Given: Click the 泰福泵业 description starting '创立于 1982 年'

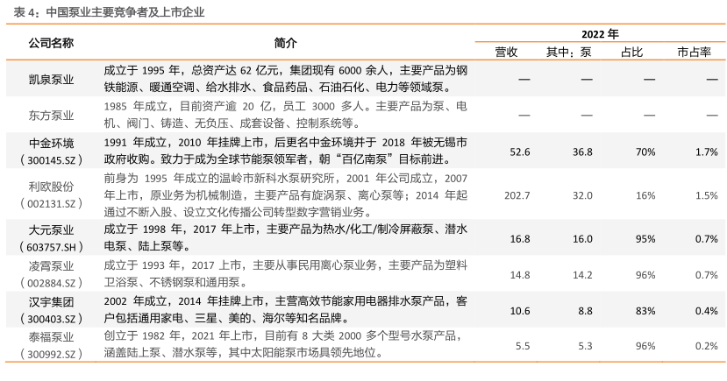Looking at the screenshot, I should pyautogui.click(x=284, y=344).
